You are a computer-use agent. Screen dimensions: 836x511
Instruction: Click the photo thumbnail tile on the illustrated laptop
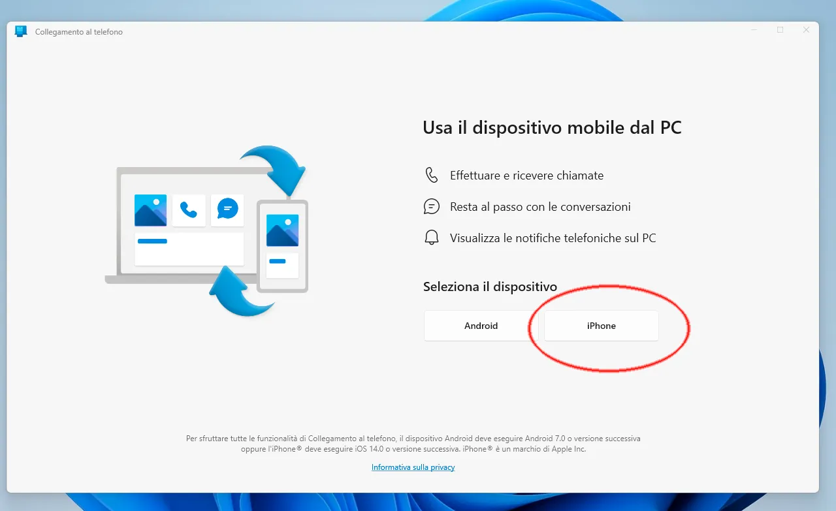click(150, 209)
